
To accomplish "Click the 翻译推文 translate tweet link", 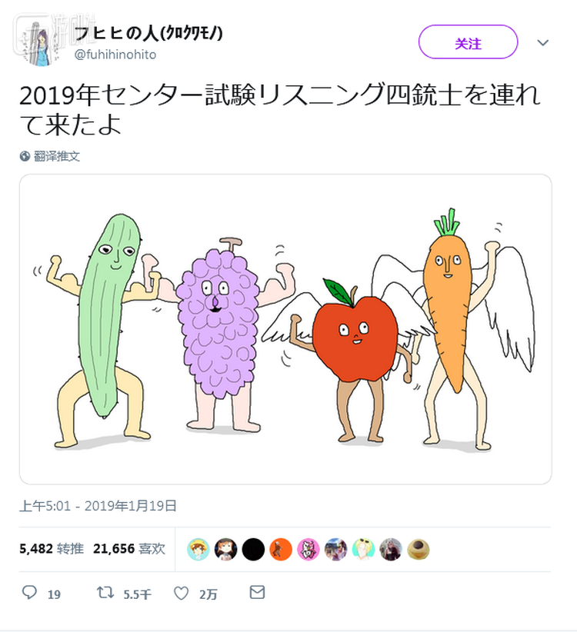I will tap(56, 156).
